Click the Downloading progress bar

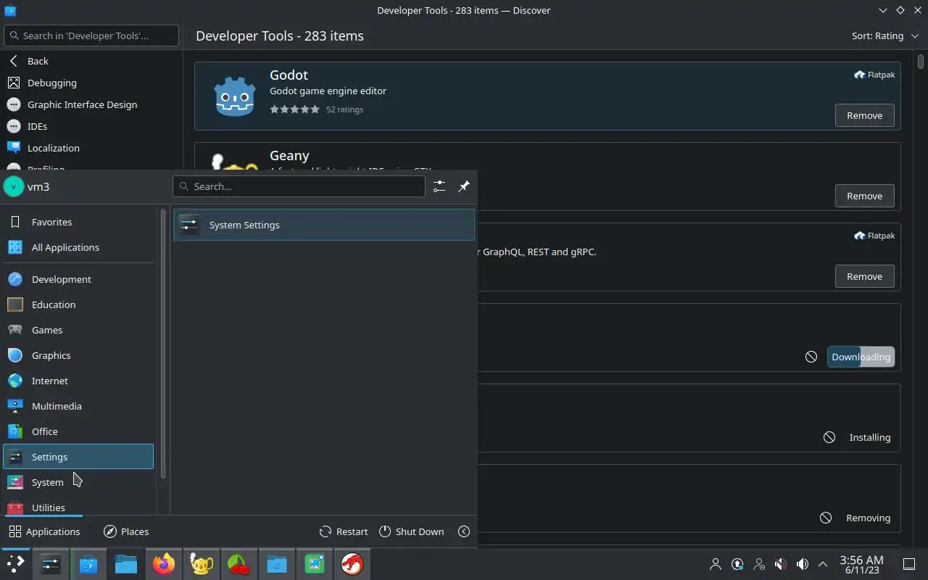pyautogui.click(x=861, y=357)
